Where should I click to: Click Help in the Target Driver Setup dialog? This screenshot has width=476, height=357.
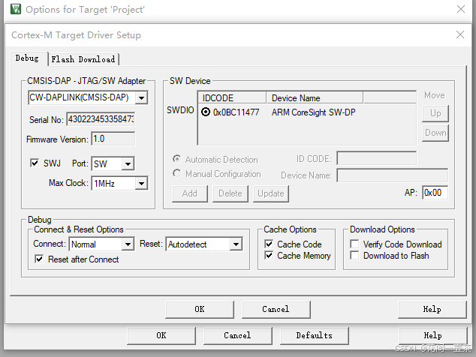pos(432,310)
